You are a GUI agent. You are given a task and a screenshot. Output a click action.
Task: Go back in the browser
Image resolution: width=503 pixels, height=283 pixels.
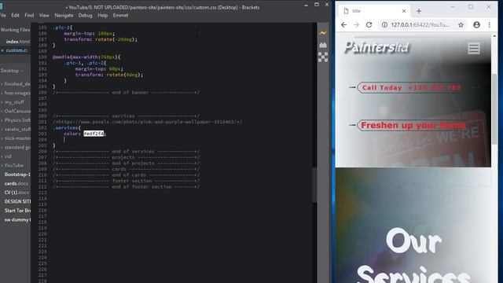pos(343,24)
